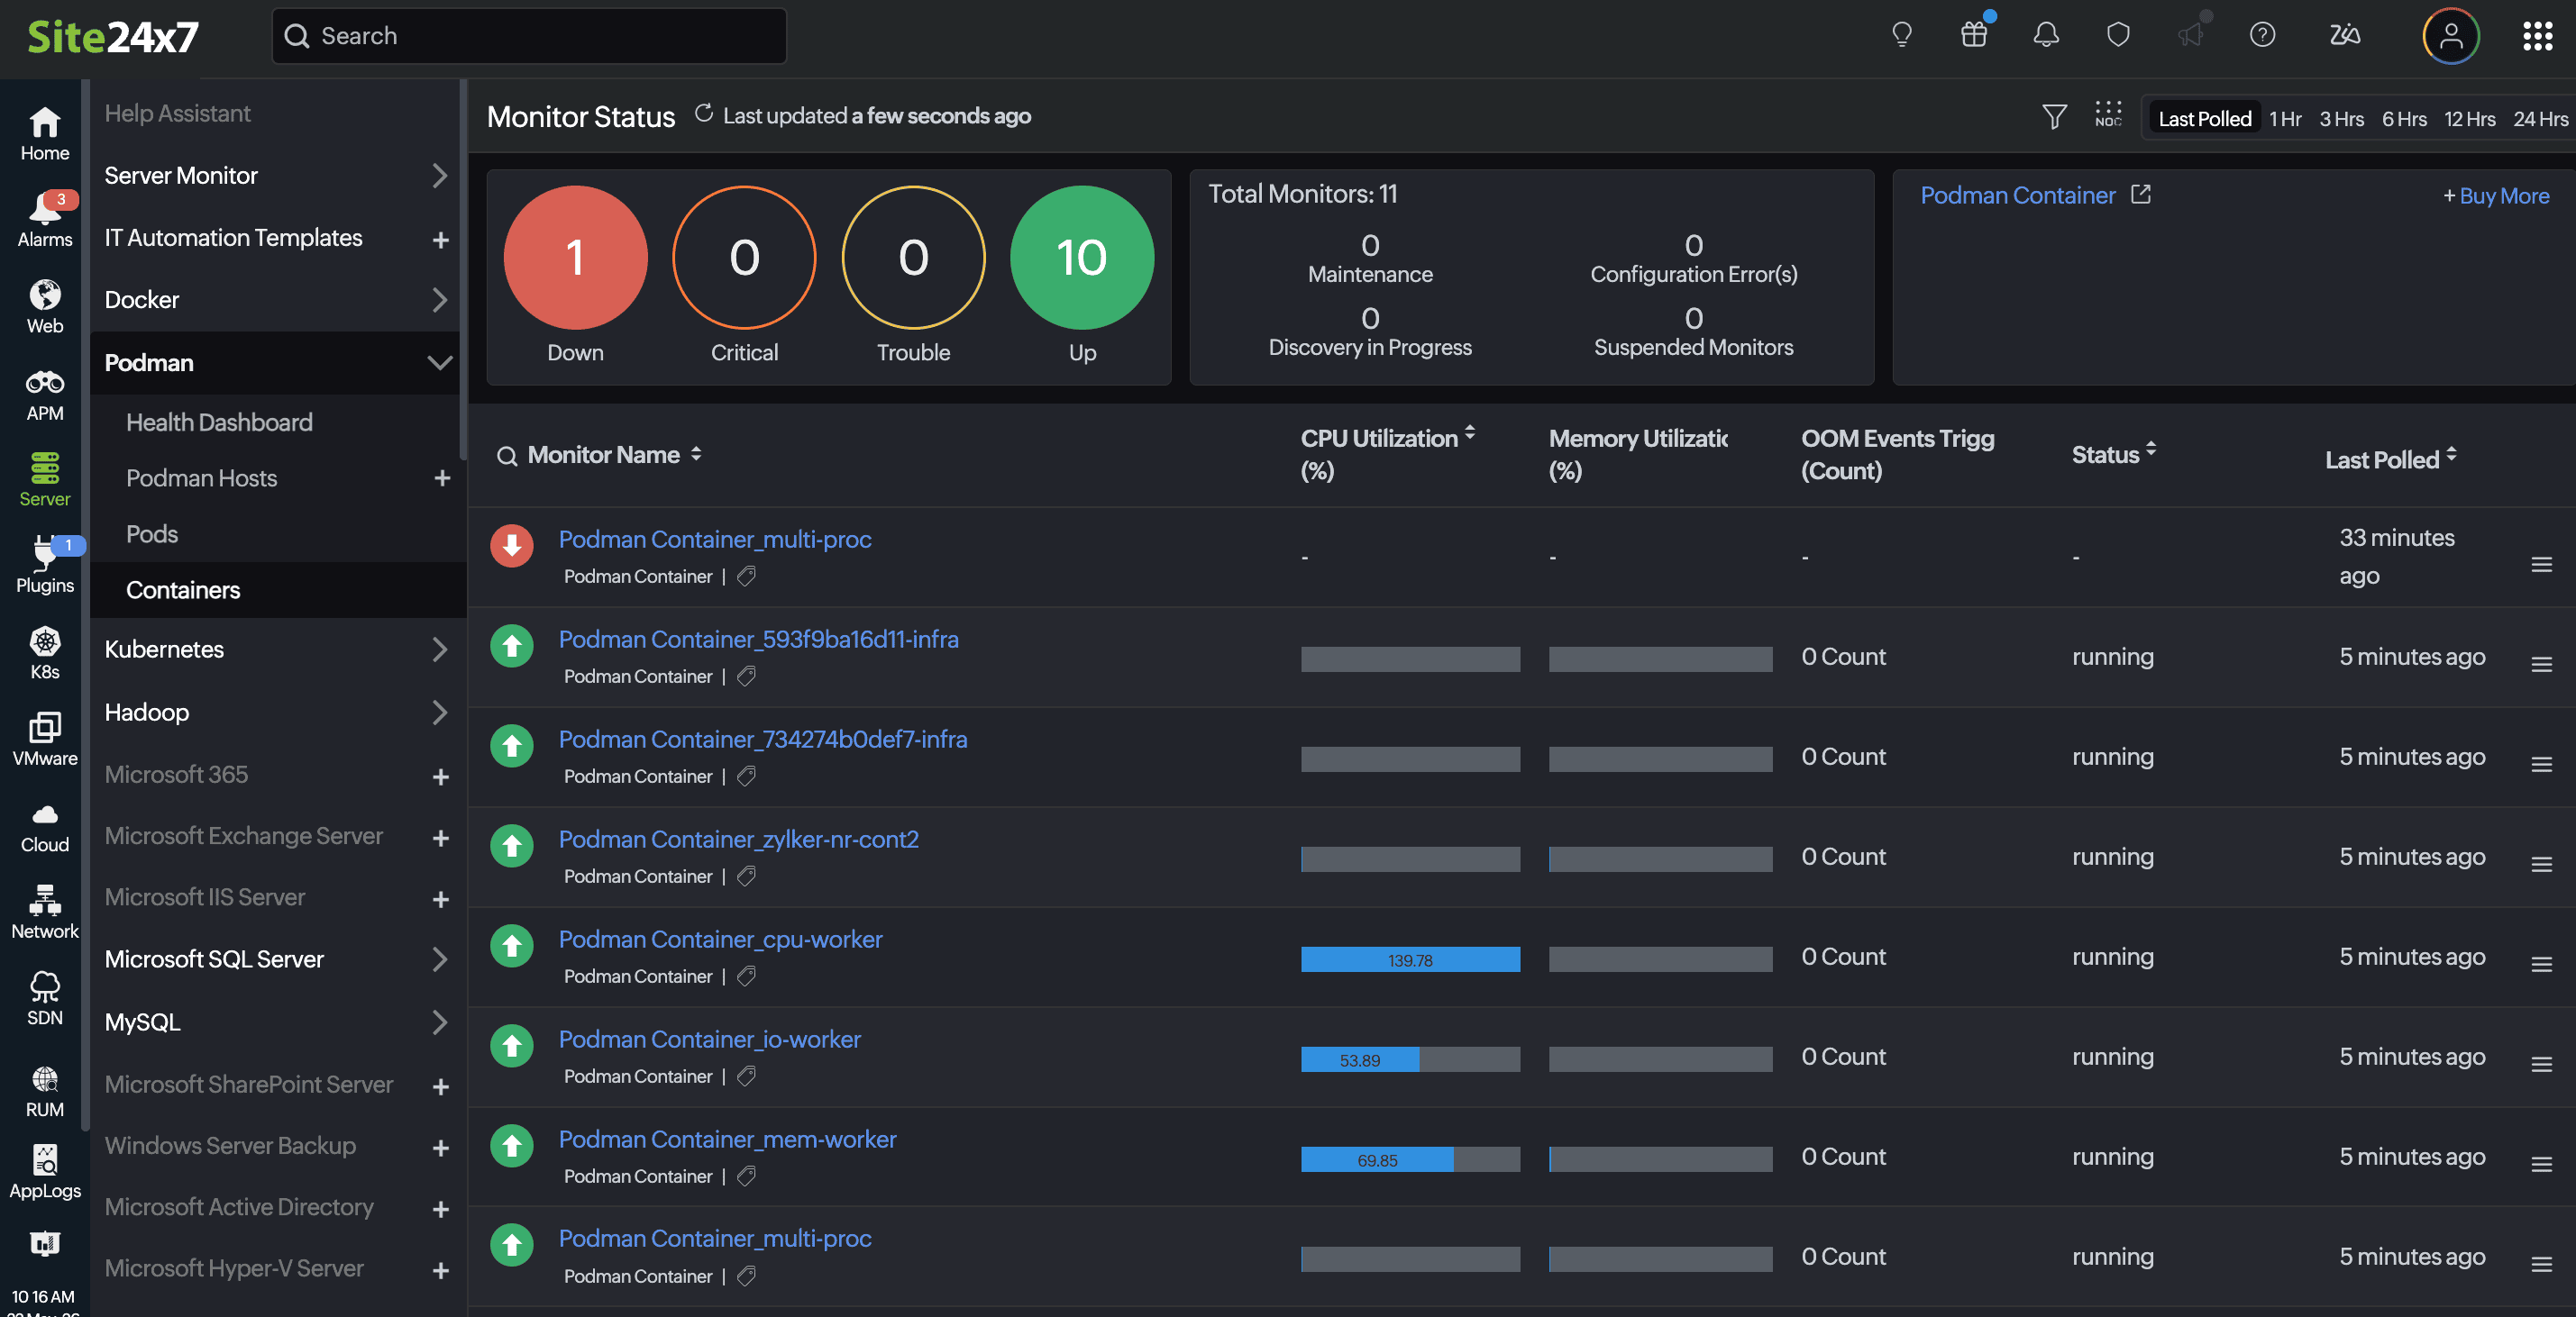Open the megaphone announcements icon
2576x1317 pixels.
coord(2190,36)
